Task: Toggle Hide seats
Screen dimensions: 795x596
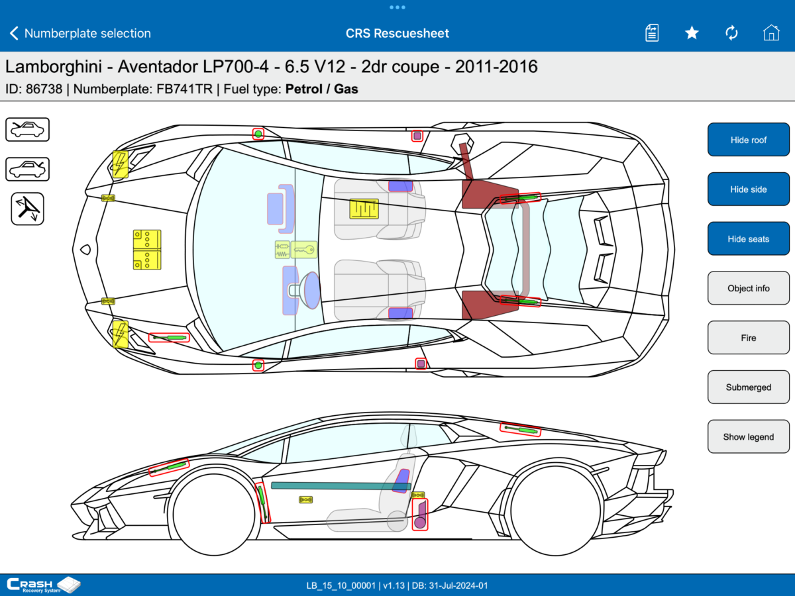Action: click(749, 239)
